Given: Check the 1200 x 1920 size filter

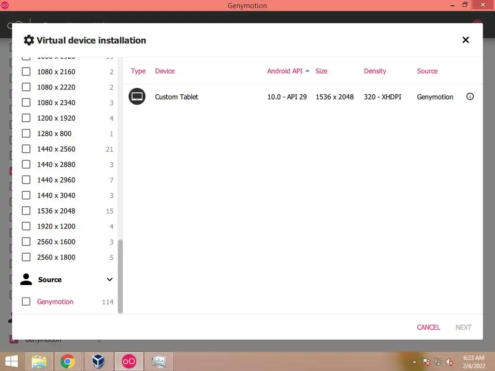Looking at the screenshot, I should pos(26,118).
